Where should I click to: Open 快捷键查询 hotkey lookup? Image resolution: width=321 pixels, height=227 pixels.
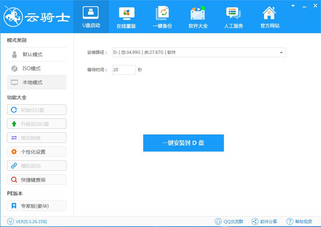[x=36, y=180]
